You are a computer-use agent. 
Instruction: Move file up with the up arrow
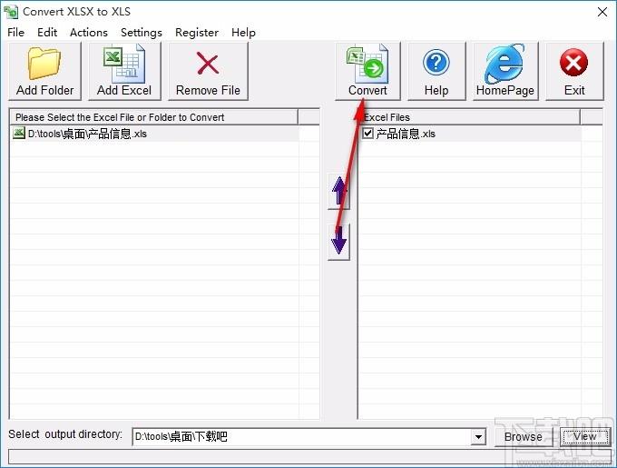click(338, 192)
